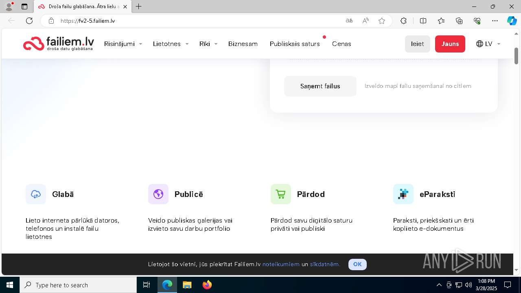Click the red Jauns button
Screen dimensions: 521x293
coord(450,44)
